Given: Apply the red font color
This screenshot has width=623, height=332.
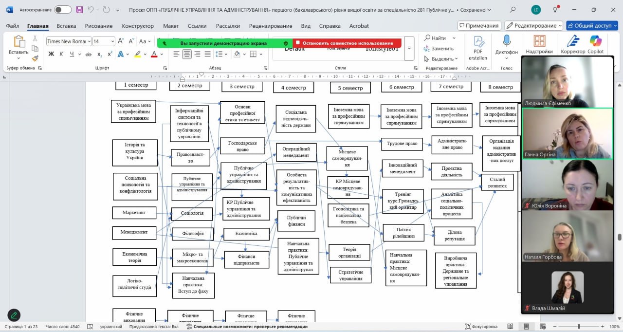Looking at the screenshot, I should pyautogui.click(x=154, y=54).
